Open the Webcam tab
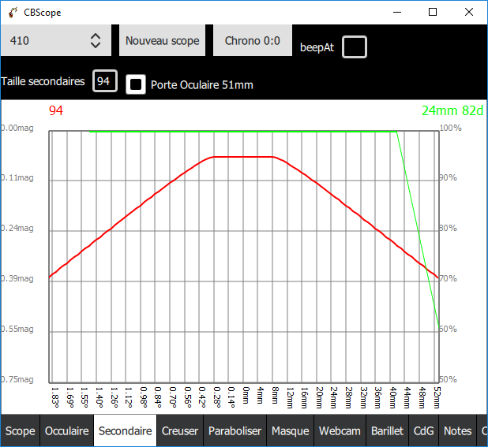This screenshot has height=447, width=488. pyautogui.click(x=340, y=431)
